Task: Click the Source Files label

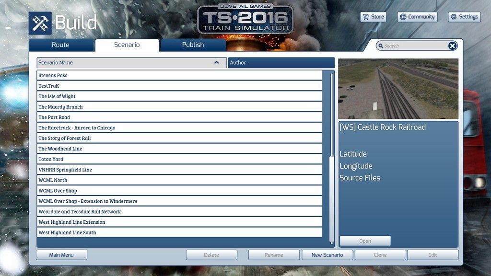Action: pyautogui.click(x=360, y=178)
